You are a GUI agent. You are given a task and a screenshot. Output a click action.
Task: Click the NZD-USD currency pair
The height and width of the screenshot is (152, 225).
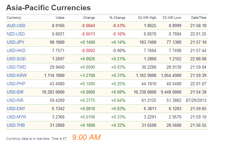16,34
